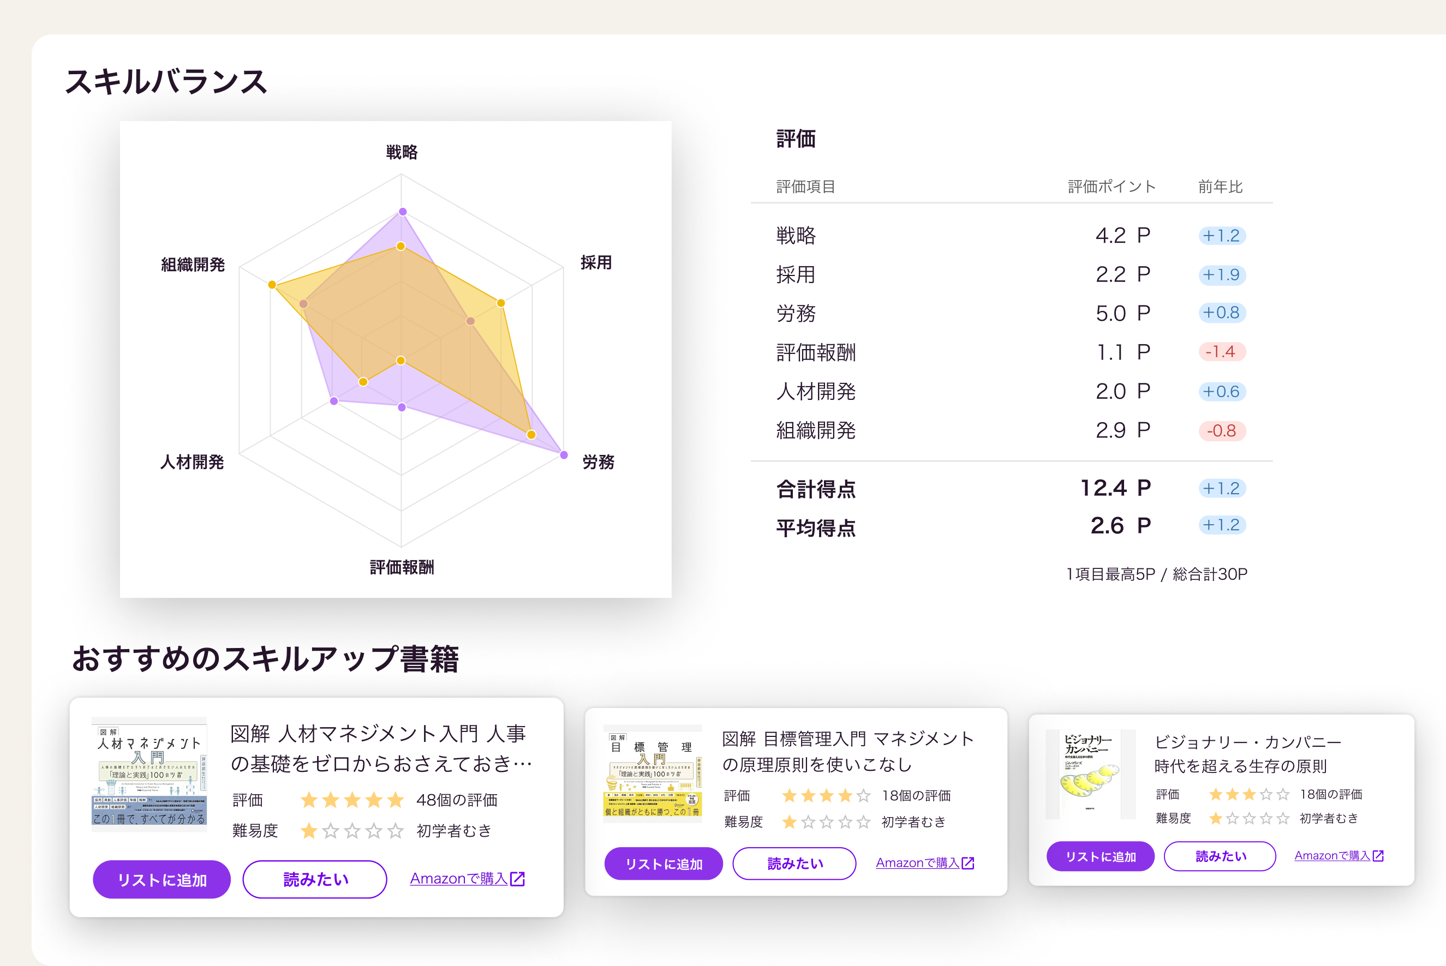Open 目標管理入門 yellow book cover thumbnail
The width and height of the screenshot is (1446, 966).
click(x=652, y=774)
